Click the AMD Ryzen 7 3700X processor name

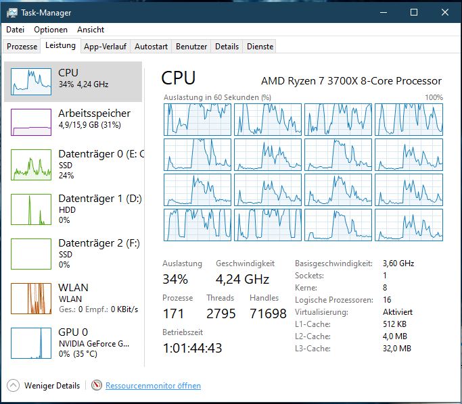351,81
